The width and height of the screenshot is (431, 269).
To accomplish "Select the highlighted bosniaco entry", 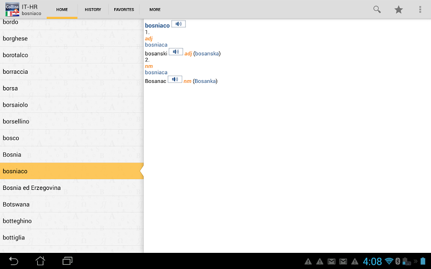I will click(72, 171).
